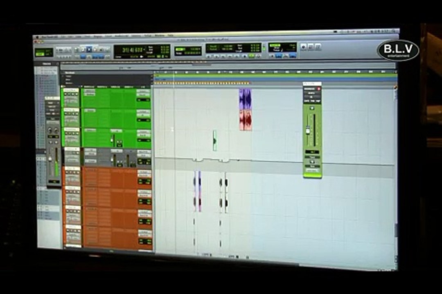Solo the third green track
Image resolution: width=442 pixels, height=294 pixels.
pyautogui.click(x=73, y=134)
